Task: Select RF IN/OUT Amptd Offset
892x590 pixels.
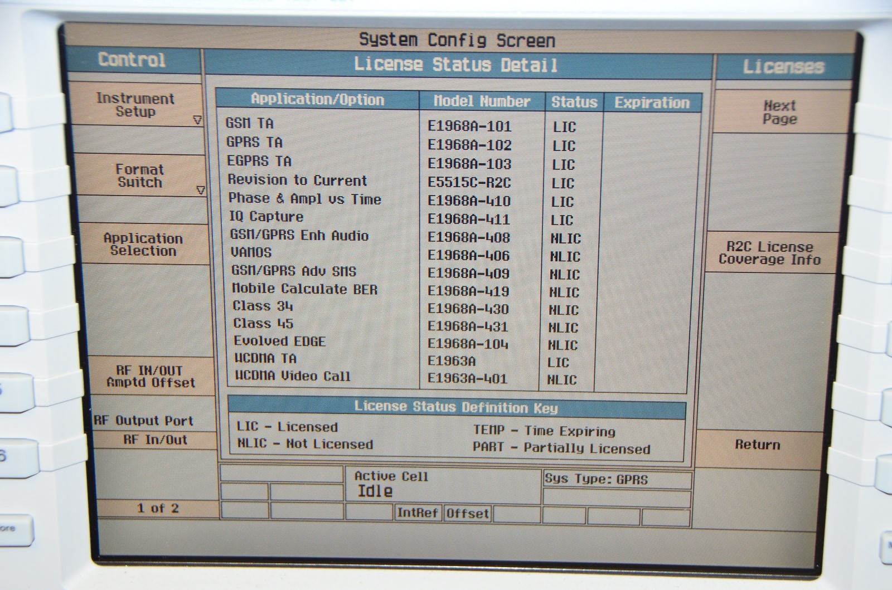Action: point(151,377)
